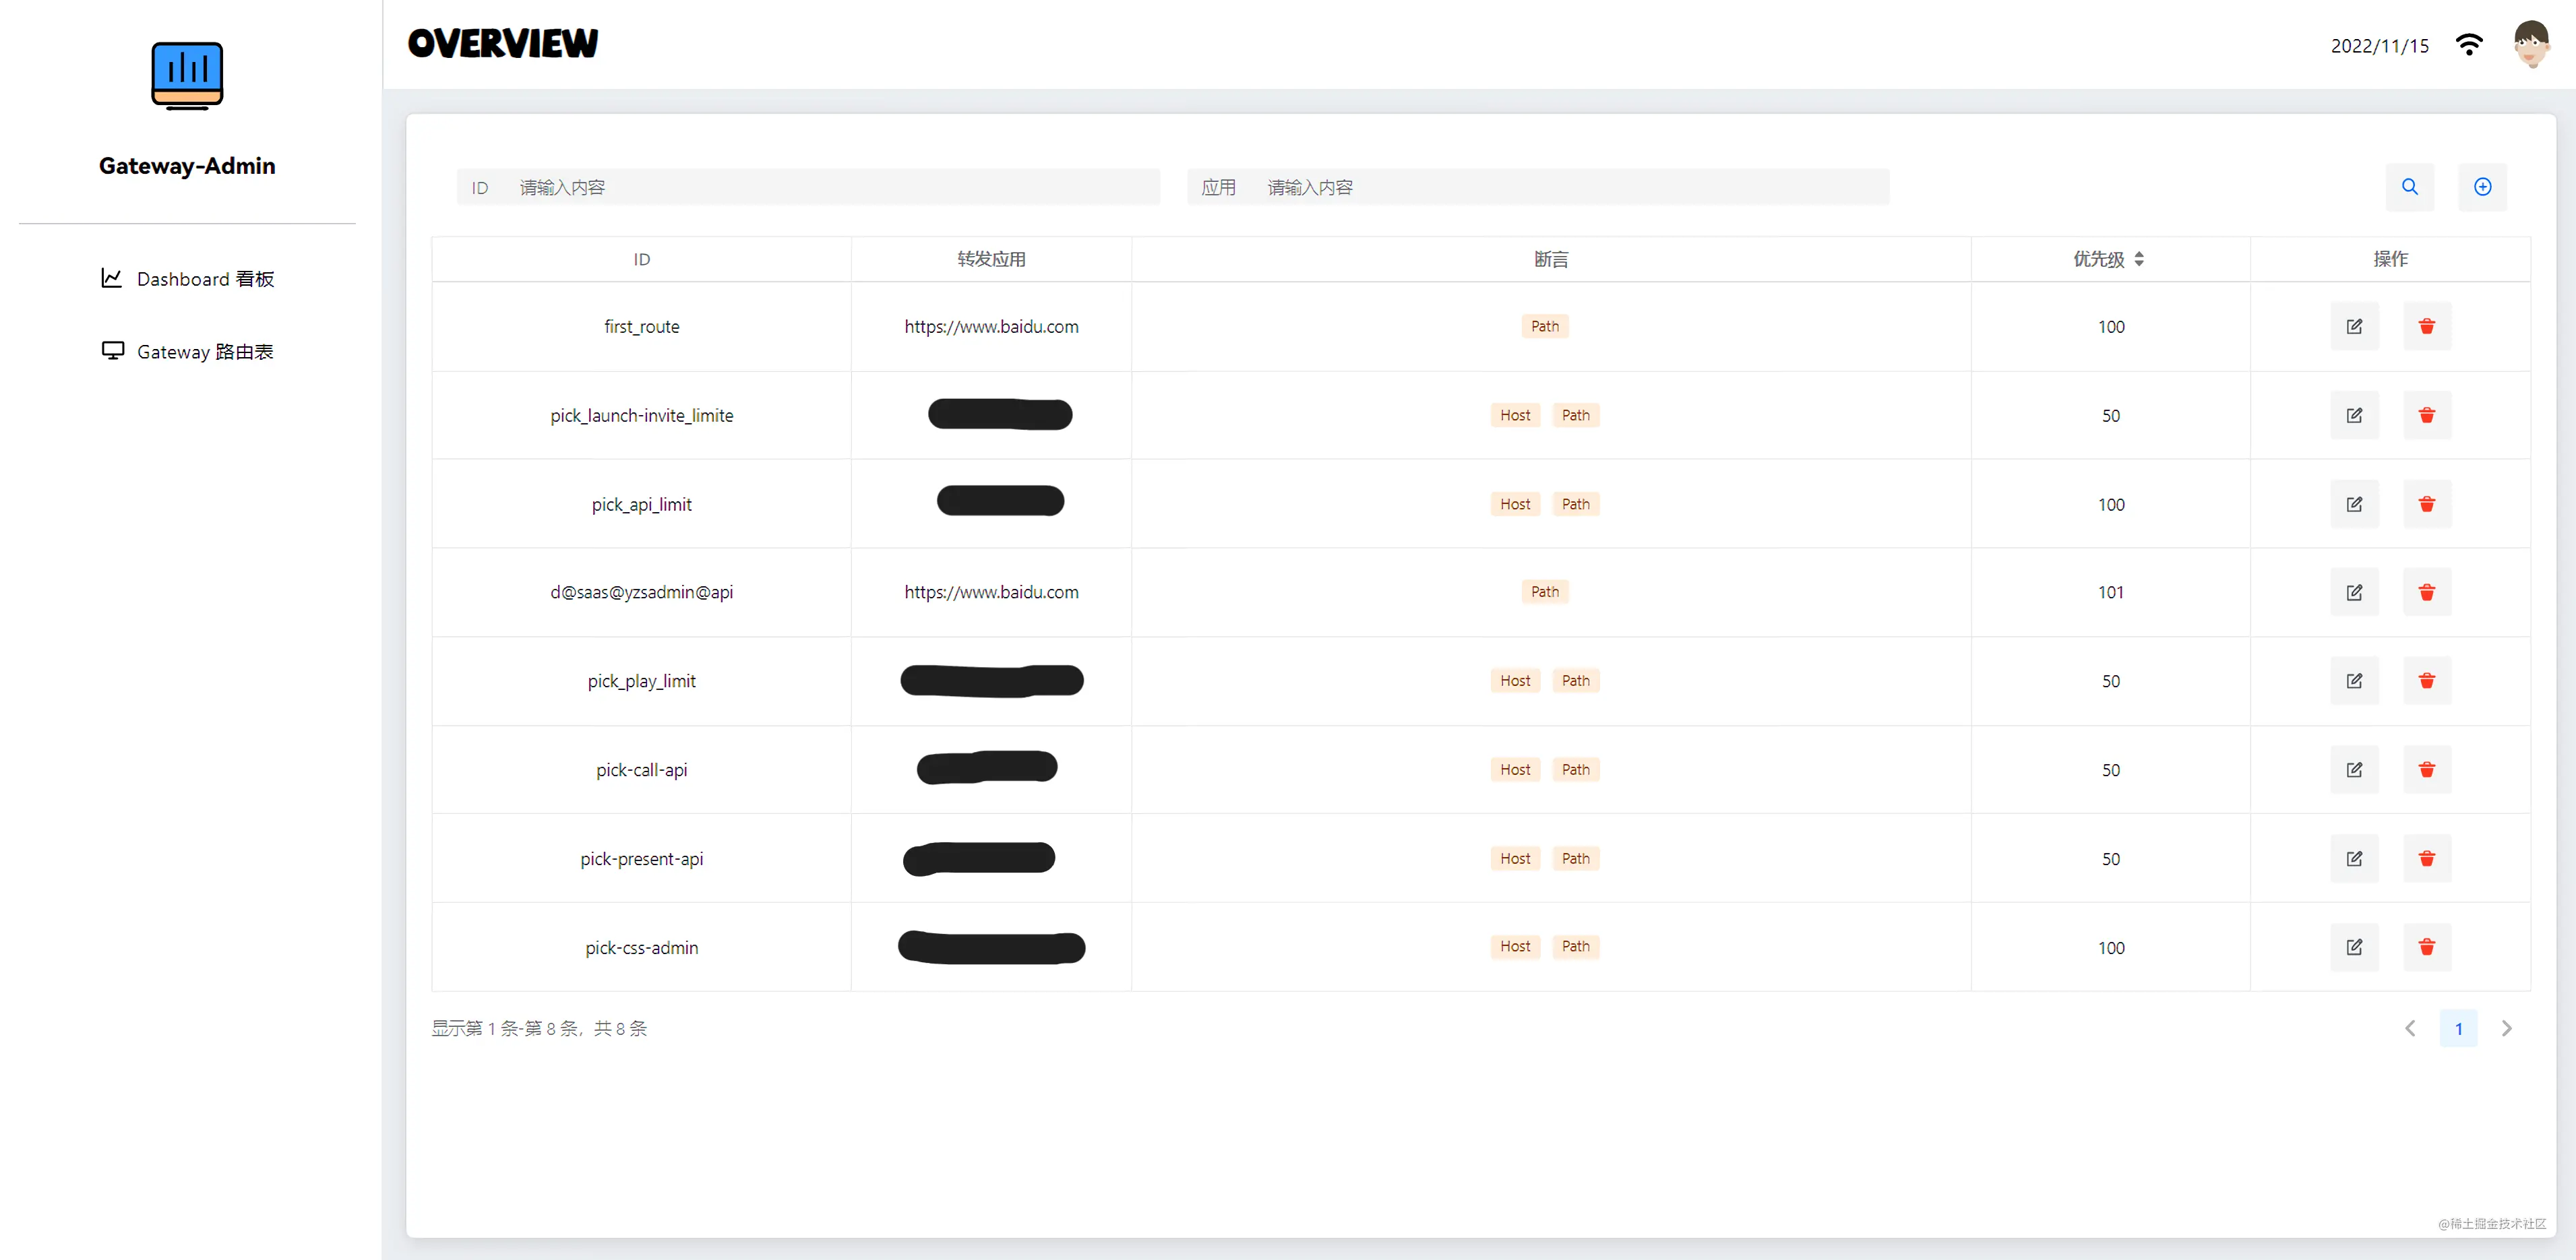Go to next page arrow

coord(2506,1028)
